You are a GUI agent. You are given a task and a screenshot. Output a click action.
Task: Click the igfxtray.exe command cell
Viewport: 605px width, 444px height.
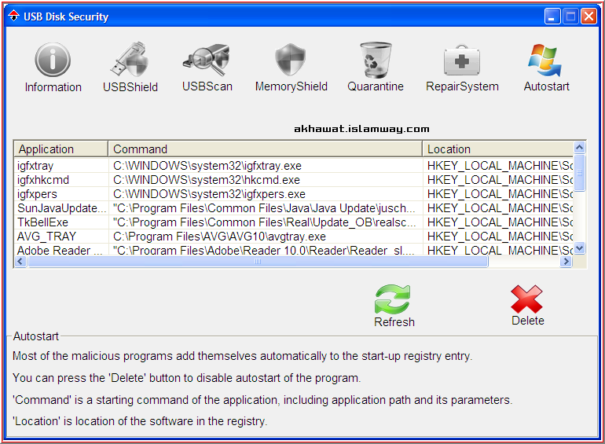coord(266,166)
